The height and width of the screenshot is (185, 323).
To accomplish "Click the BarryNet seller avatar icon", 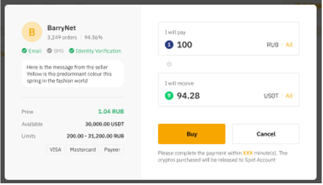I will tap(32, 32).
